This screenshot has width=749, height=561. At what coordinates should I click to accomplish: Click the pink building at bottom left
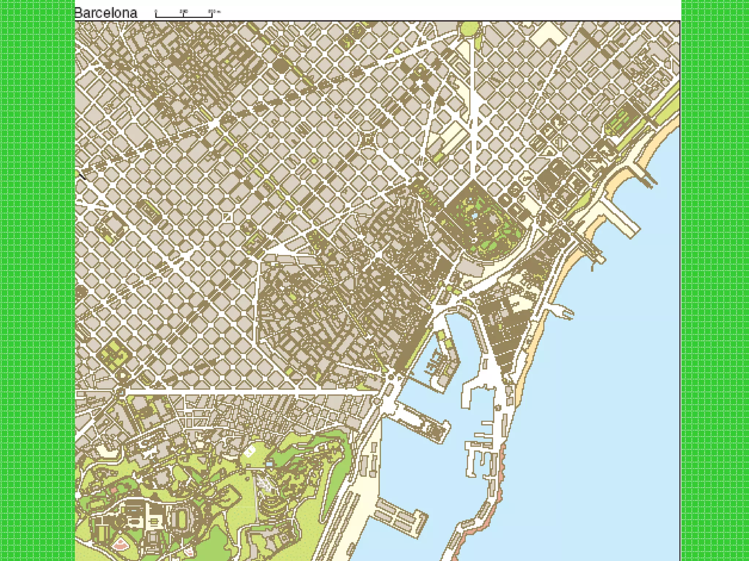tap(120, 546)
